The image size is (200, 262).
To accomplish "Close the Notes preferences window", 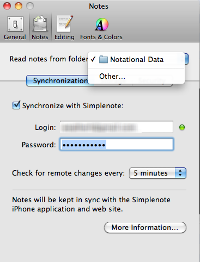I will pyautogui.click(x=7, y=6).
